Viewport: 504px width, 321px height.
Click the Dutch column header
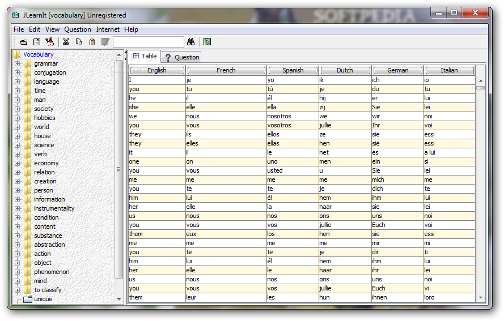[x=345, y=70]
